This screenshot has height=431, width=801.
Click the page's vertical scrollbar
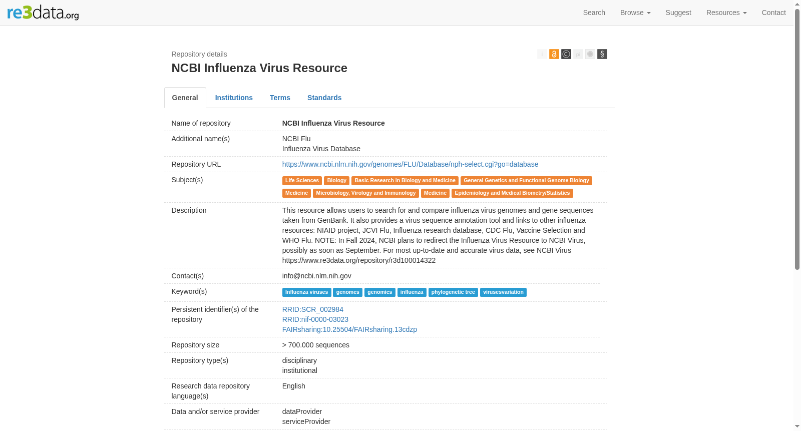pyautogui.click(x=797, y=140)
